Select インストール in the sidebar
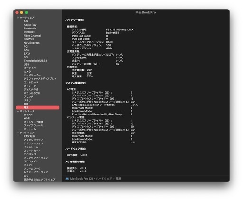The width and height of the screenshot is (243, 200). (31, 147)
